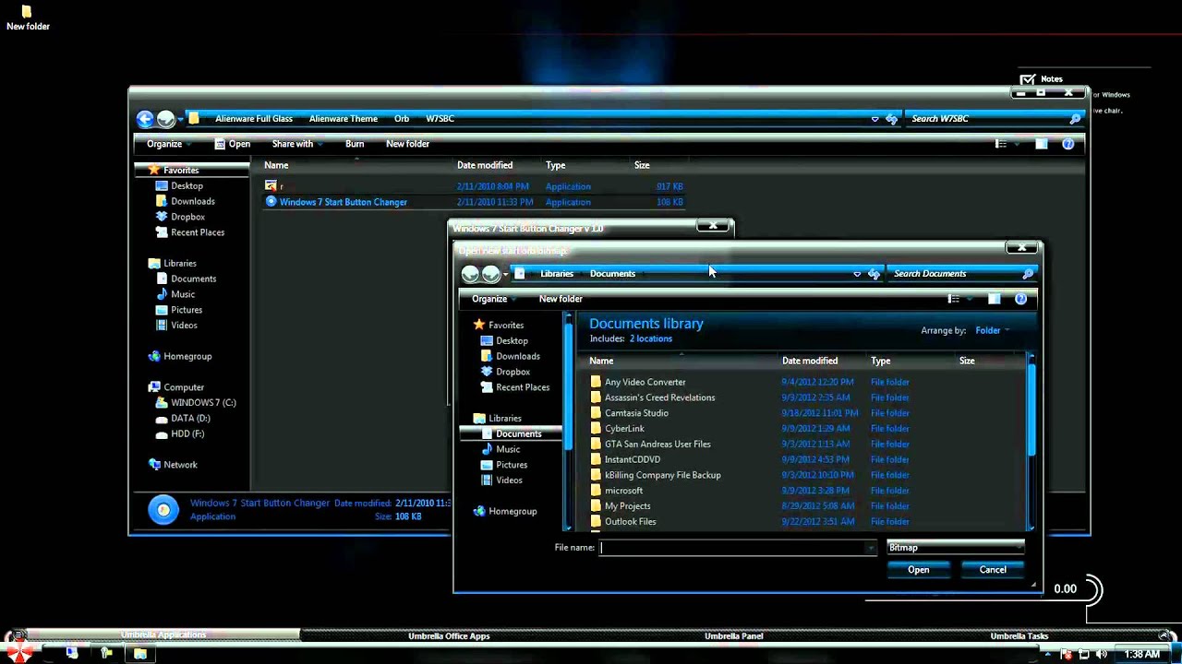Click refresh icon beside Documents address bar
1182x664 pixels.
tap(874, 274)
